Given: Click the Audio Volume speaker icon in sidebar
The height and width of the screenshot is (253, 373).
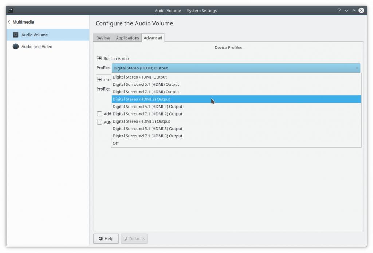Looking at the screenshot, I should pos(16,35).
